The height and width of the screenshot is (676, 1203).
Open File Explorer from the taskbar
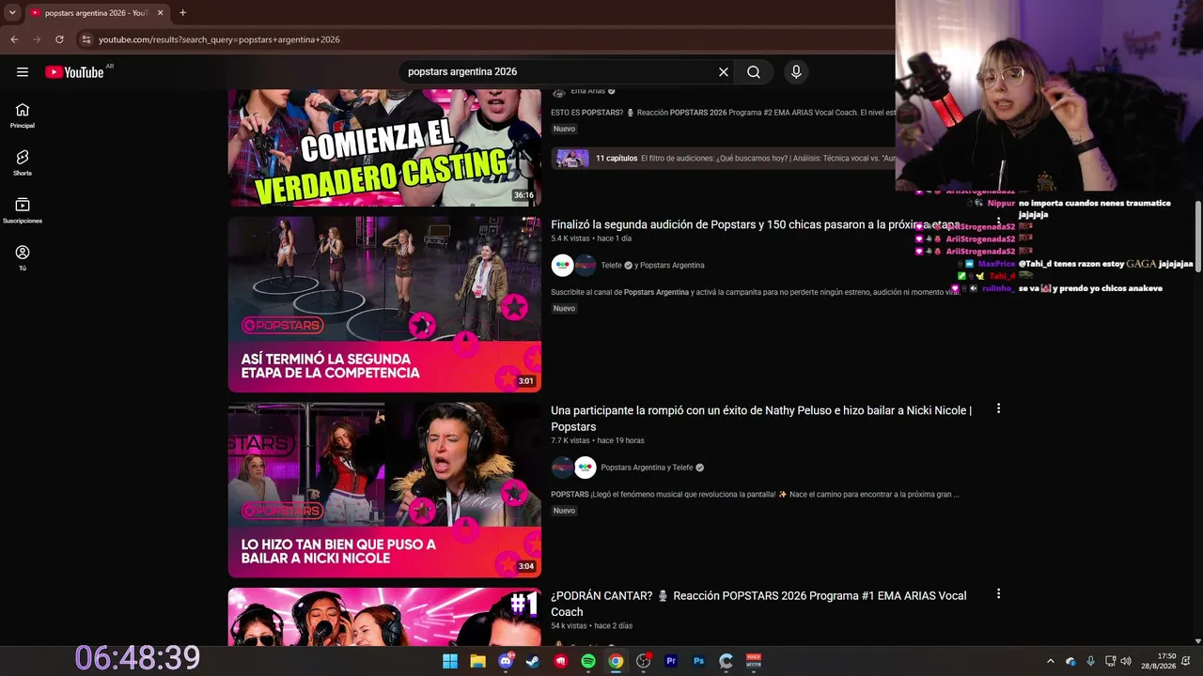(x=477, y=661)
